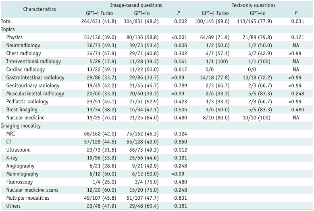
Task: Select the Text-only questions header
Action: point(254,5)
